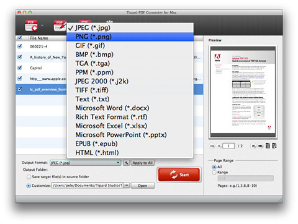Screen dimensions: 298x224
Task: Pick Text (*.txt) format
Action: (130, 99)
